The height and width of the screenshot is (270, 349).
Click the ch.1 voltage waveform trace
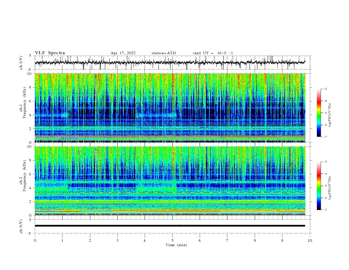(170, 63)
